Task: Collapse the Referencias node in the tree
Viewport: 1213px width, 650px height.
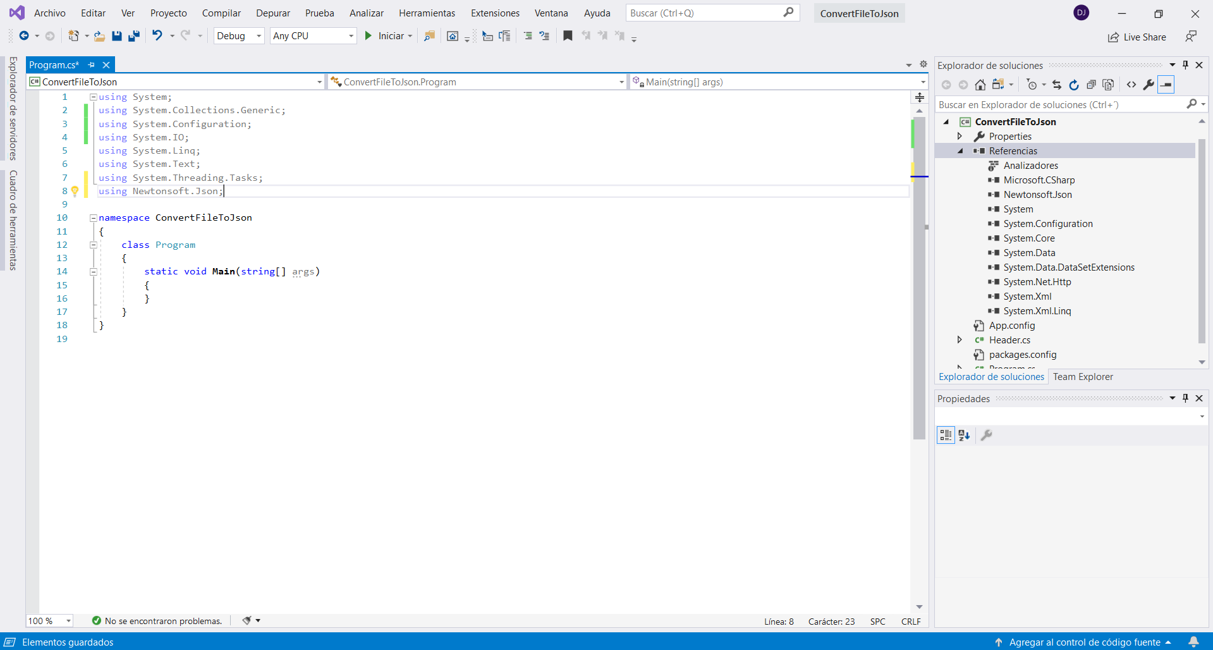Action: click(960, 151)
